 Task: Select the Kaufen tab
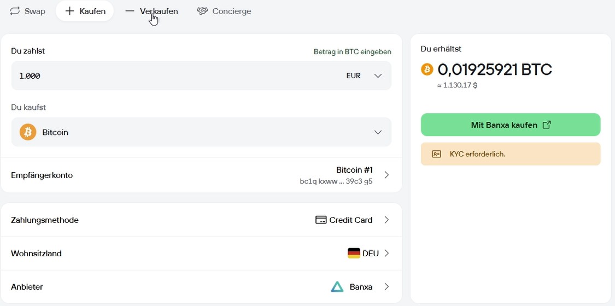85,11
